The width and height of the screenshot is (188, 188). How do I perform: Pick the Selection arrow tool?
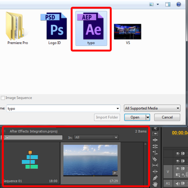pos(155,129)
